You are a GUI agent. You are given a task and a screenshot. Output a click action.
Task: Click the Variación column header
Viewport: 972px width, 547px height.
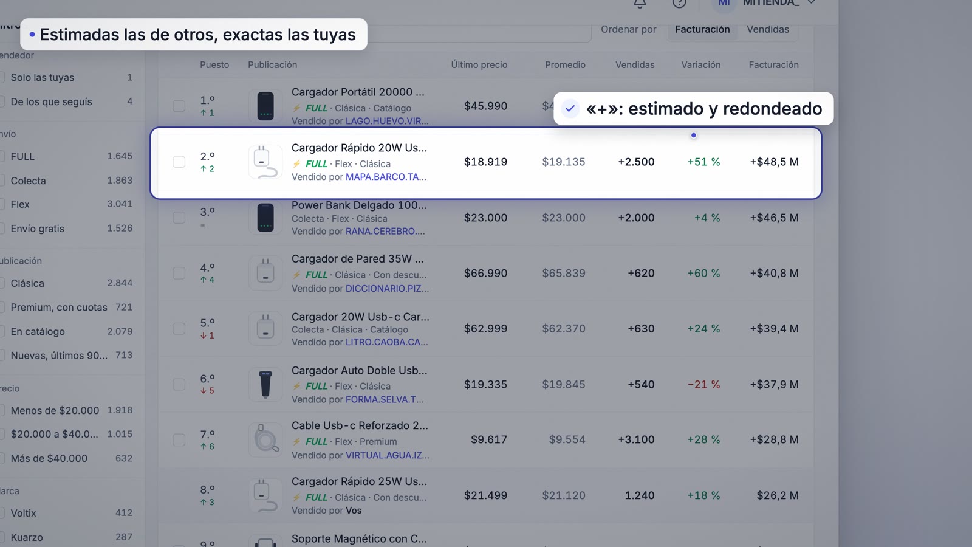[700, 64]
